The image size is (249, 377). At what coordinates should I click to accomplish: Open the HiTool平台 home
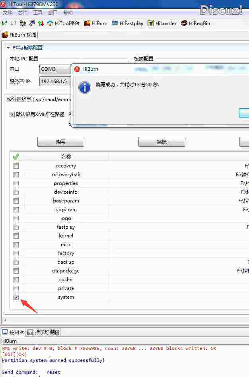tap(63, 23)
